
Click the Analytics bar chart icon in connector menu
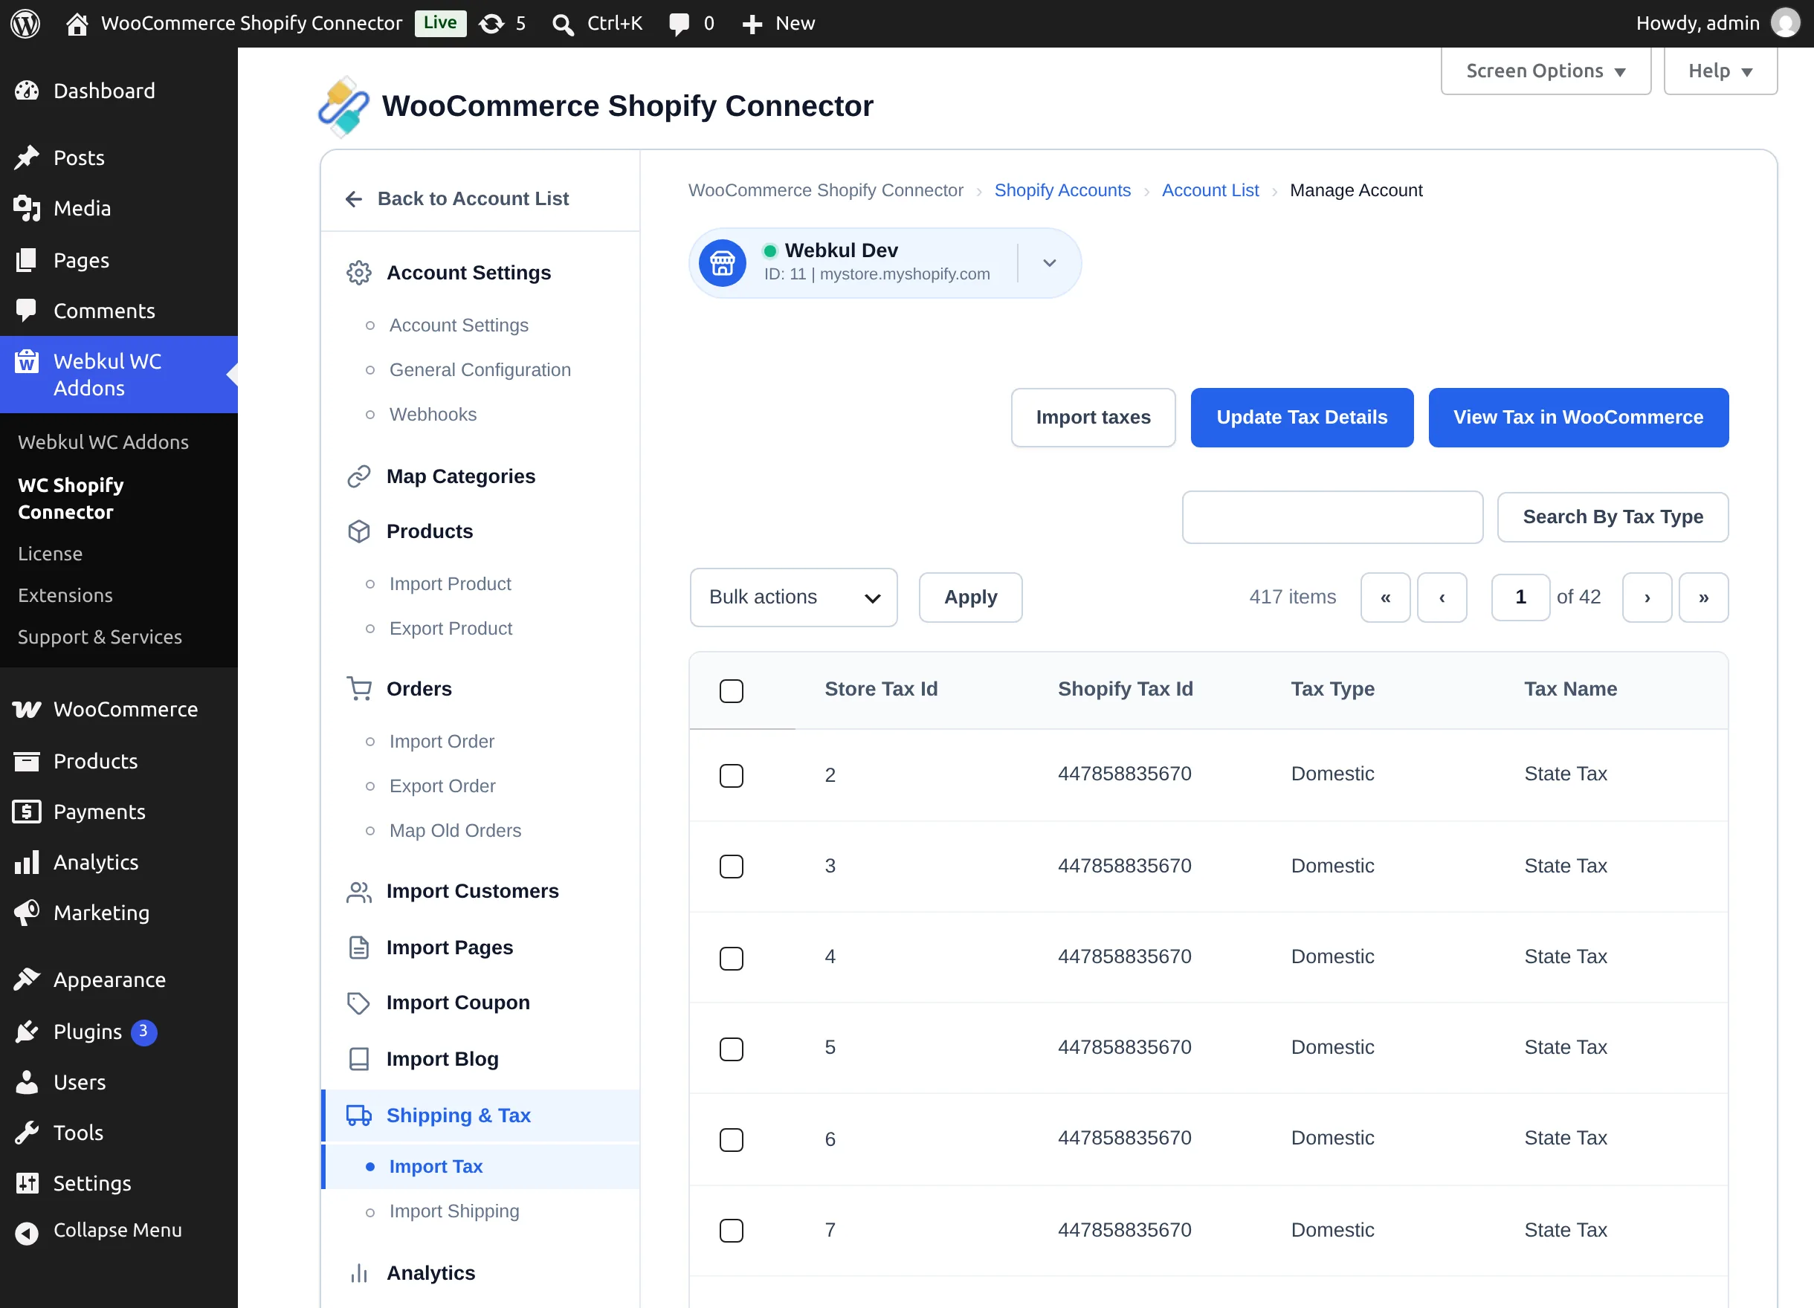[359, 1273]
